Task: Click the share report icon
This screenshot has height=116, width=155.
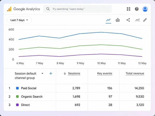Action: (128, 20)
